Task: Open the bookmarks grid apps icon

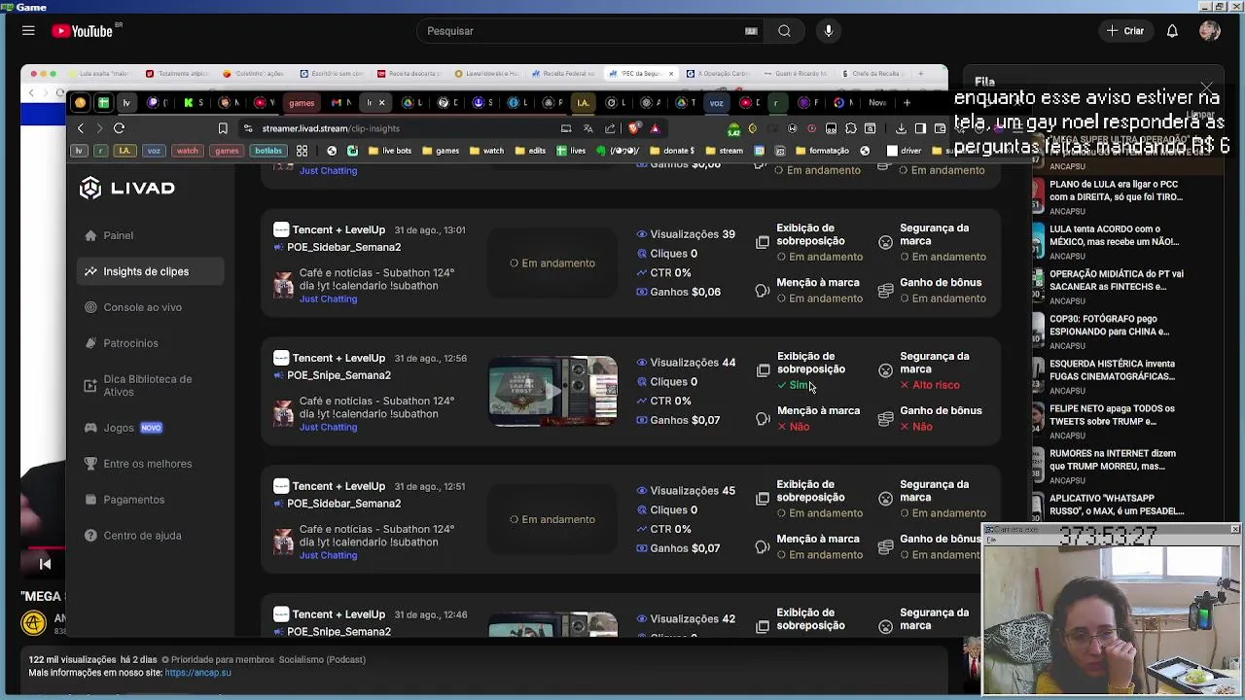Action: pos(302,151)
